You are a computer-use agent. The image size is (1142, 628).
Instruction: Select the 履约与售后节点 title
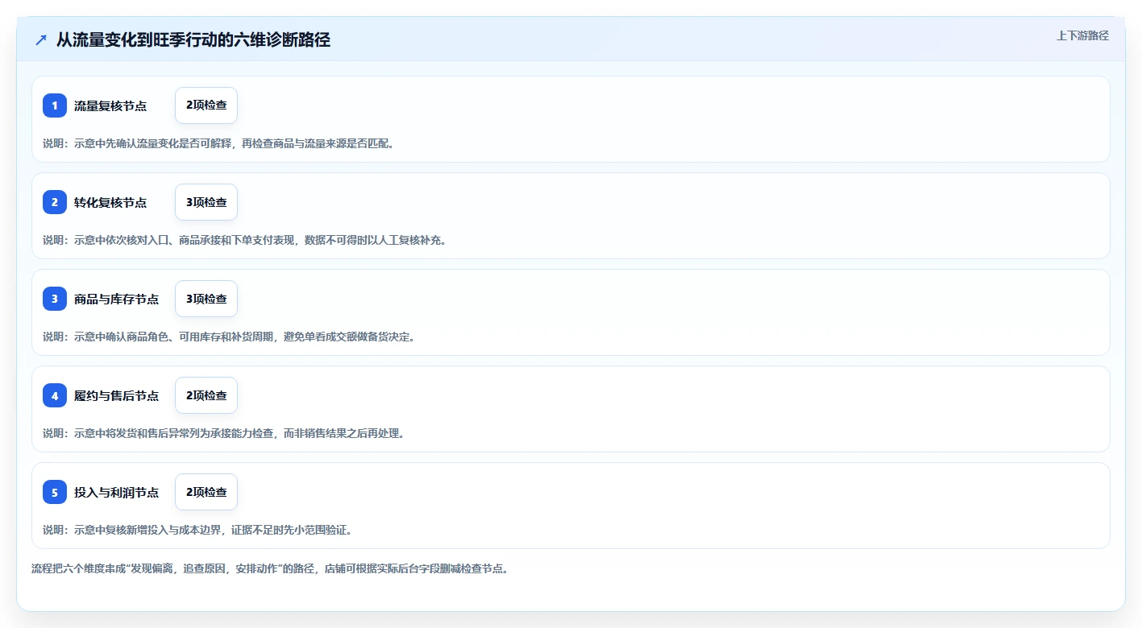116,395
